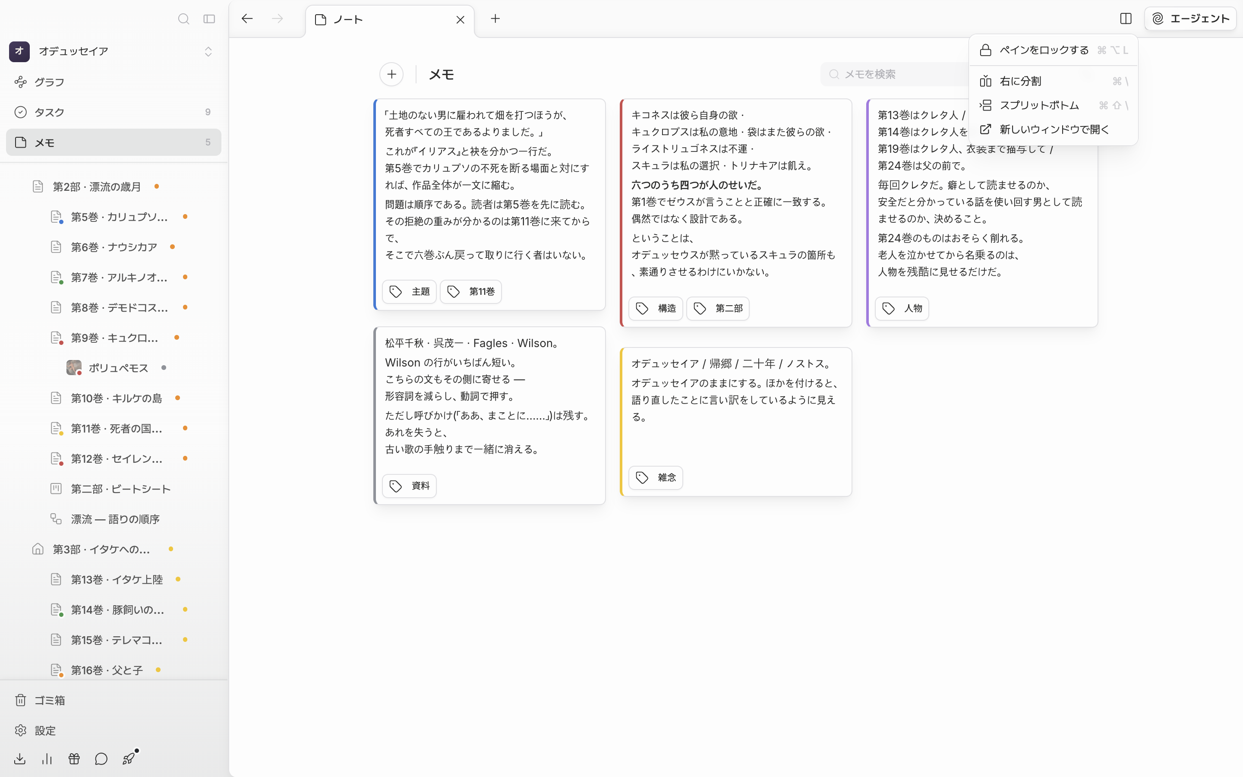Click the ノート tab
1243x777 pixels.
(390, 19)
